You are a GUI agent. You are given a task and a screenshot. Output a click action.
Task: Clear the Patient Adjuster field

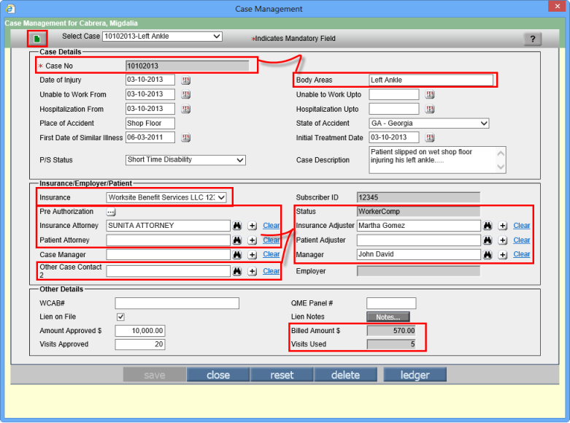pos(522,240)
